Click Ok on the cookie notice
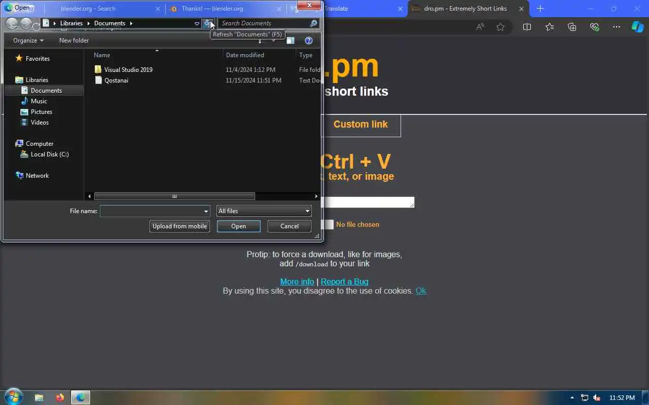 pos(421,291)
